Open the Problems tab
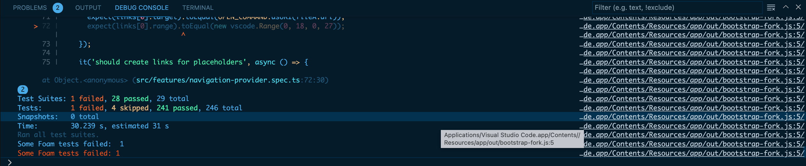Screen dimensions: 806x166 coord(30,7)
